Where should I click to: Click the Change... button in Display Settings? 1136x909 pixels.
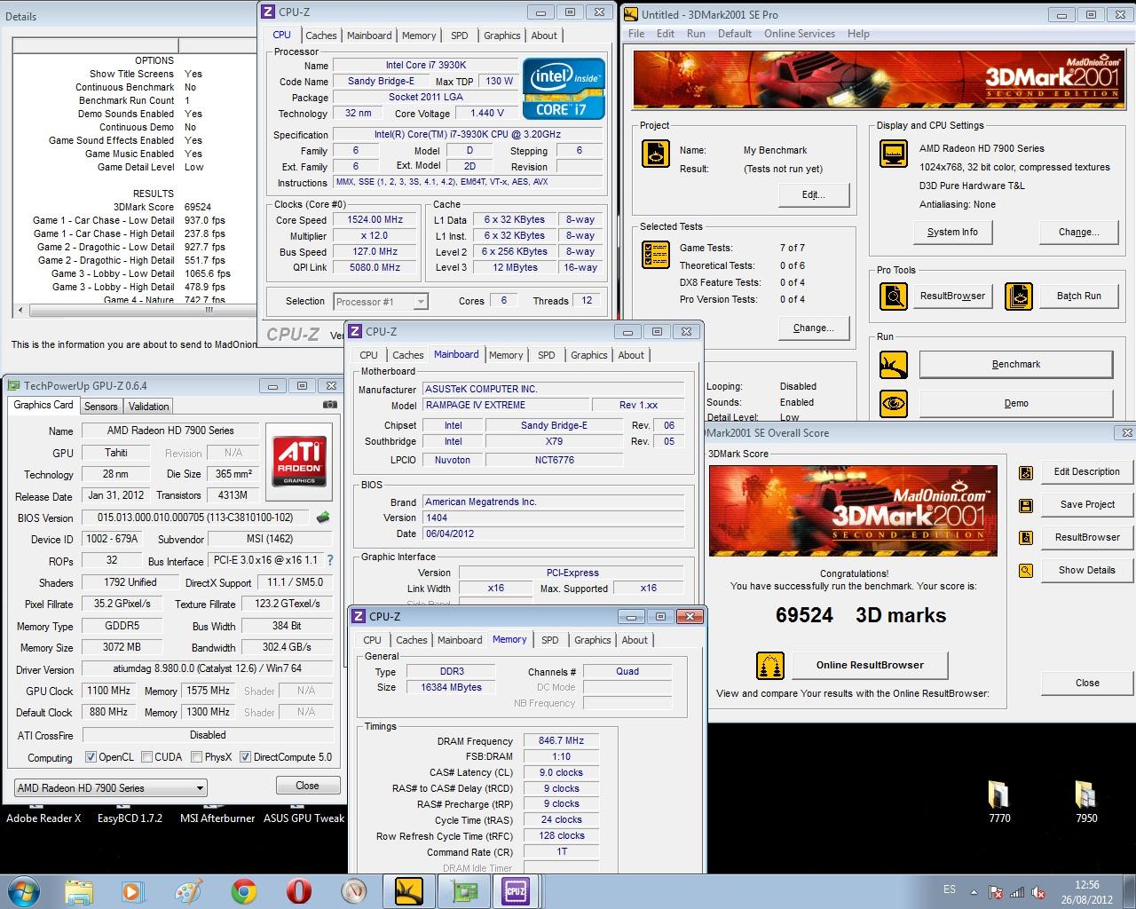[x=1077, y=232]
